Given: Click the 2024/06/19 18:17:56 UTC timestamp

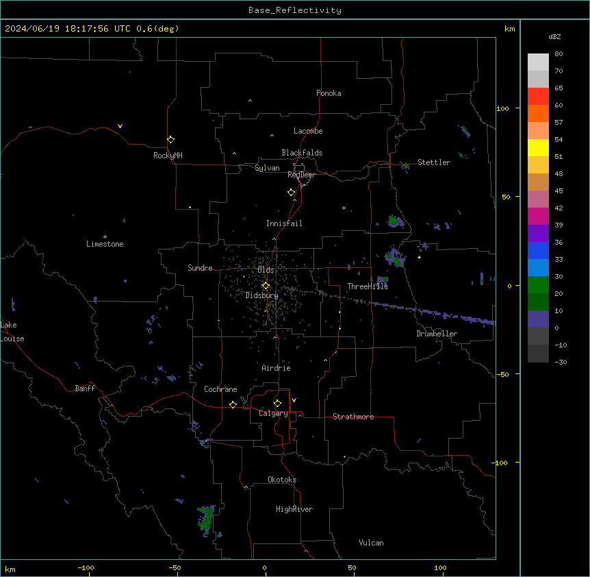Looking at the screenshot, I should click(68, 29).
